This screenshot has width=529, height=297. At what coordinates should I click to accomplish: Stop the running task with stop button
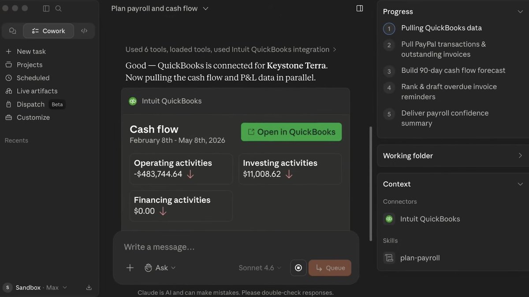click(298, 268)
